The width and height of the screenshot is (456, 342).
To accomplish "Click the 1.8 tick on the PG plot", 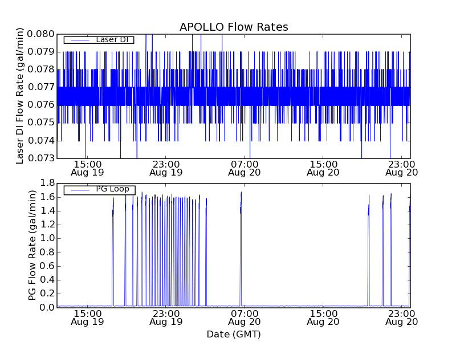I will 47,183.
